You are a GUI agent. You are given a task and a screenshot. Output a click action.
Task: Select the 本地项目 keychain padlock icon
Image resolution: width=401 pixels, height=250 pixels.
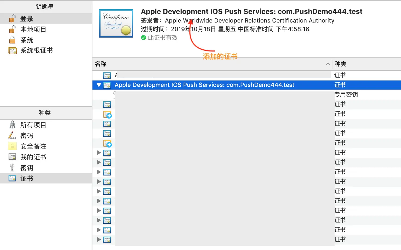tap(12, 29)
